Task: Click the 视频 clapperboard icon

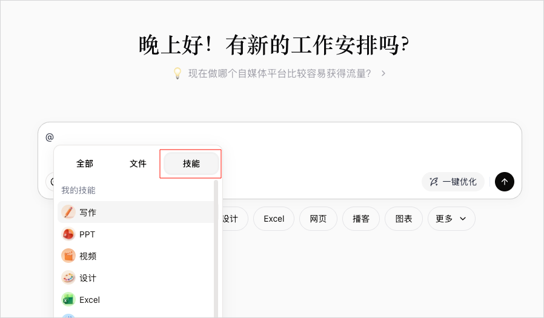Action: (68, 256)
